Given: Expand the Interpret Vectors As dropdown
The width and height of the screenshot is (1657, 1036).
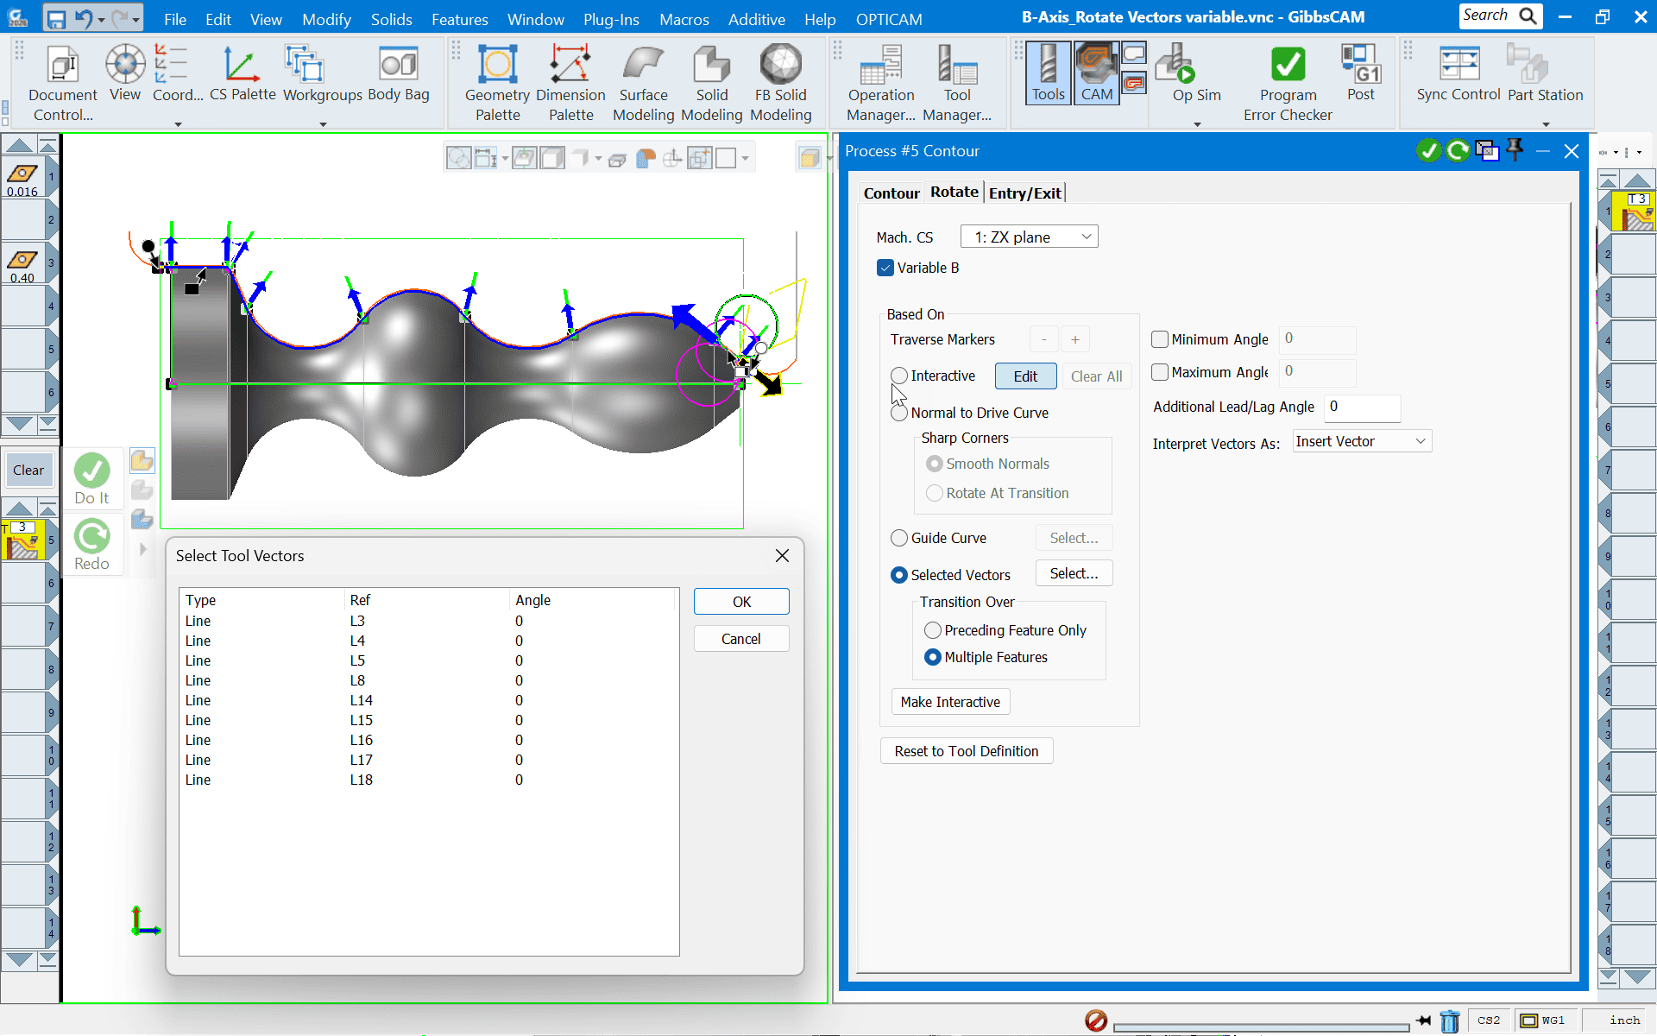Looking at the screenshot, I should click(1361, 441).
